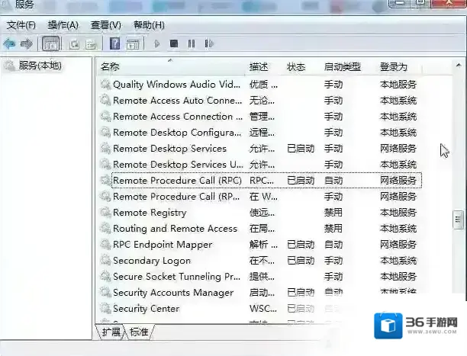The image size is (467, 356).
Task: Select the RPC Endpoint Mapper service
Action: click(x=260, y=245)
